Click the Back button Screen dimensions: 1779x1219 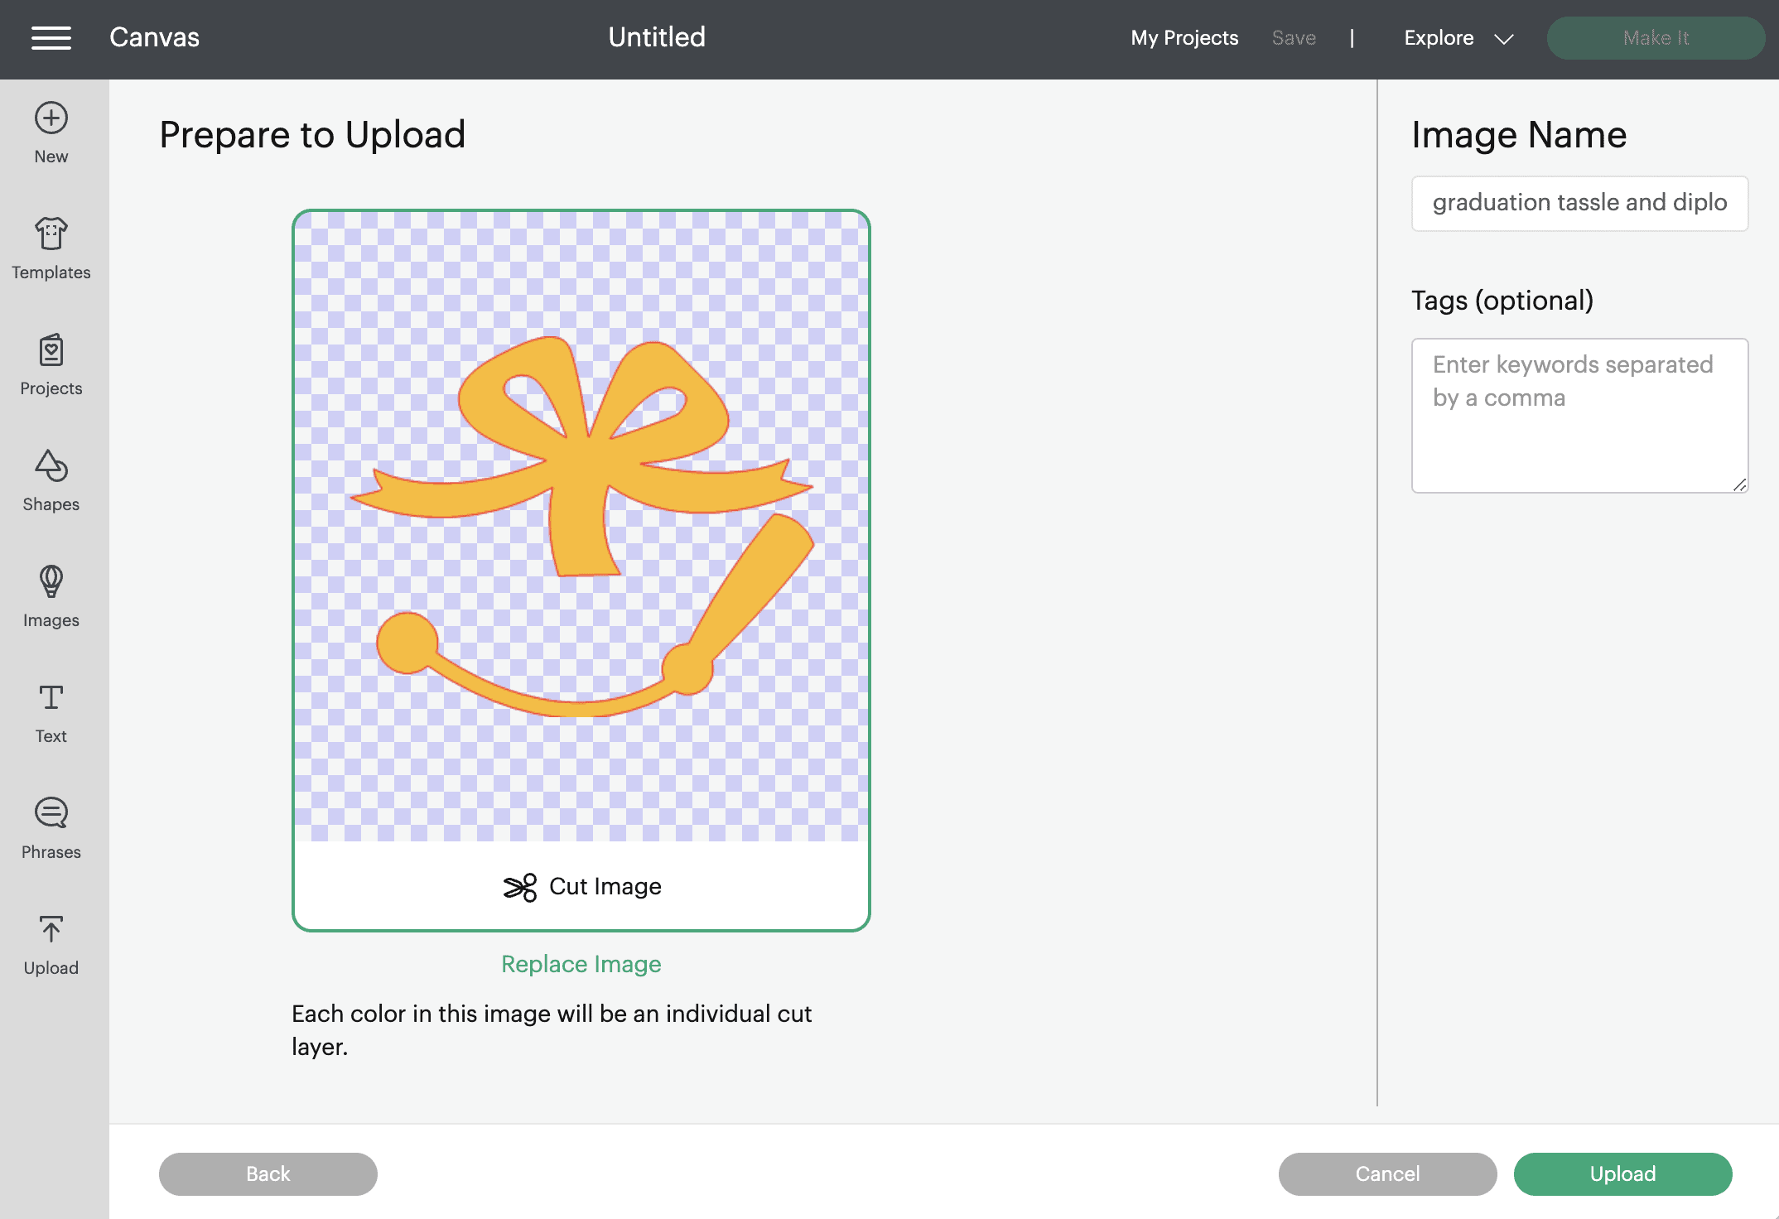point(268,1174)
